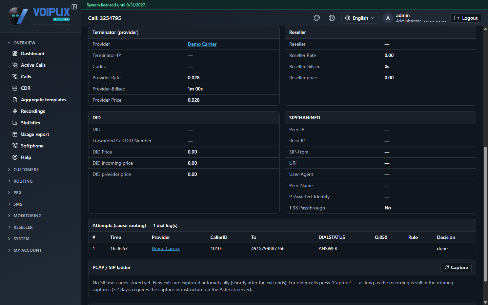Open Demo Carrier link in Attempts table
Screen dimensions: 488x305
click(166, 248)
